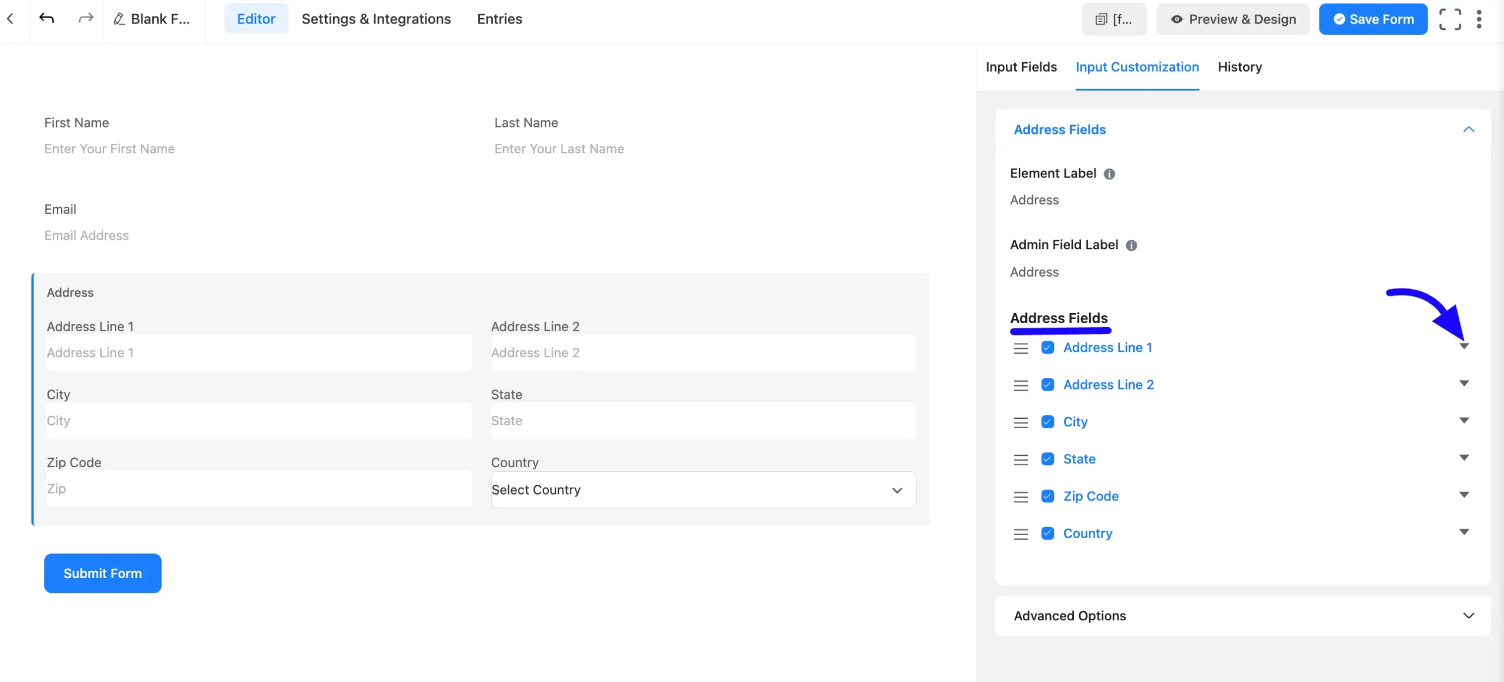Switch to the Input Fields tab

pyautogui.click(x=1021, y=67)
